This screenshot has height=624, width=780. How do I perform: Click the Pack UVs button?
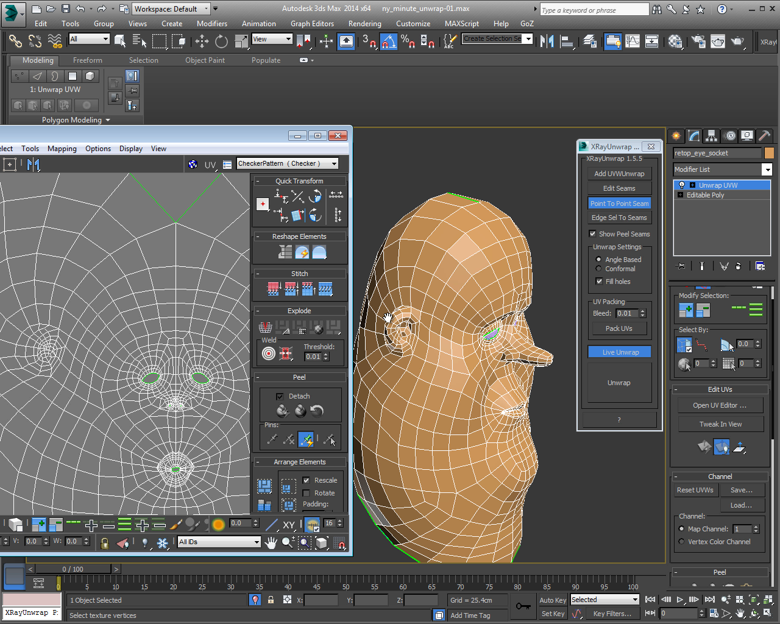tap(619, 328)
